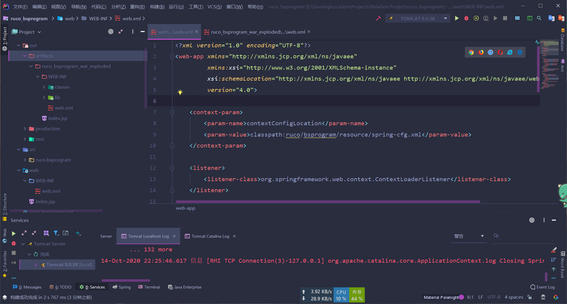The height and width of the screenshot is (304, 567).
Task: Open Project panel options menu
Action: click(133, 32)
